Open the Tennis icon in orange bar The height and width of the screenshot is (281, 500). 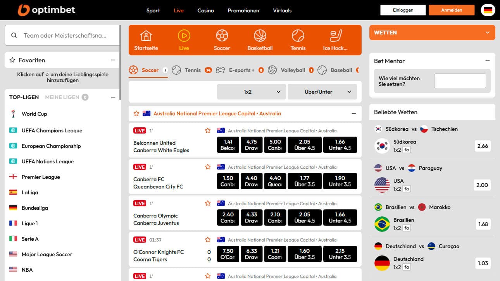pos(298,36)
